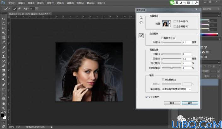Click the Feather slider

(x=171, y=59)
